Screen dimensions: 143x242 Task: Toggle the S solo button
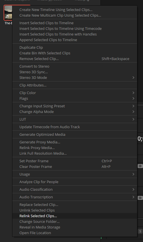pyautogui.click(x=140, y=231)
